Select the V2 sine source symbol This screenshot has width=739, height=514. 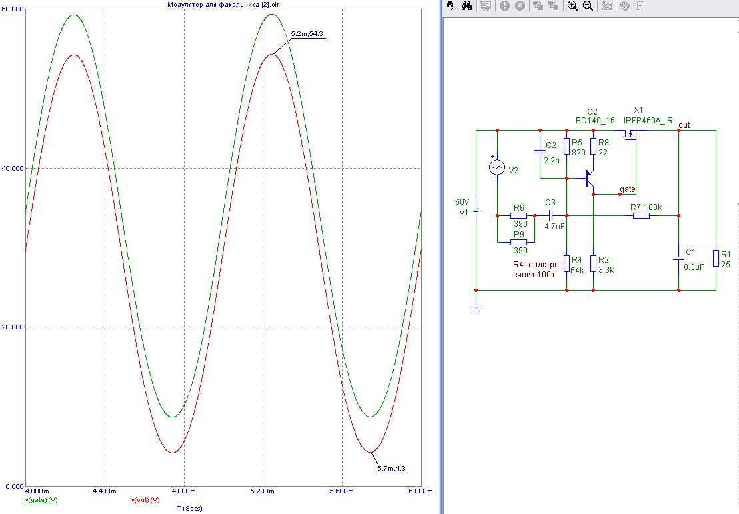(x=497, y=167)
